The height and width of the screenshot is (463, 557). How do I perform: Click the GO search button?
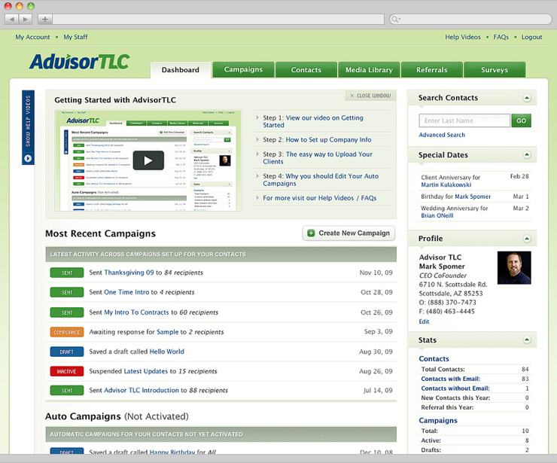[521, 120]
